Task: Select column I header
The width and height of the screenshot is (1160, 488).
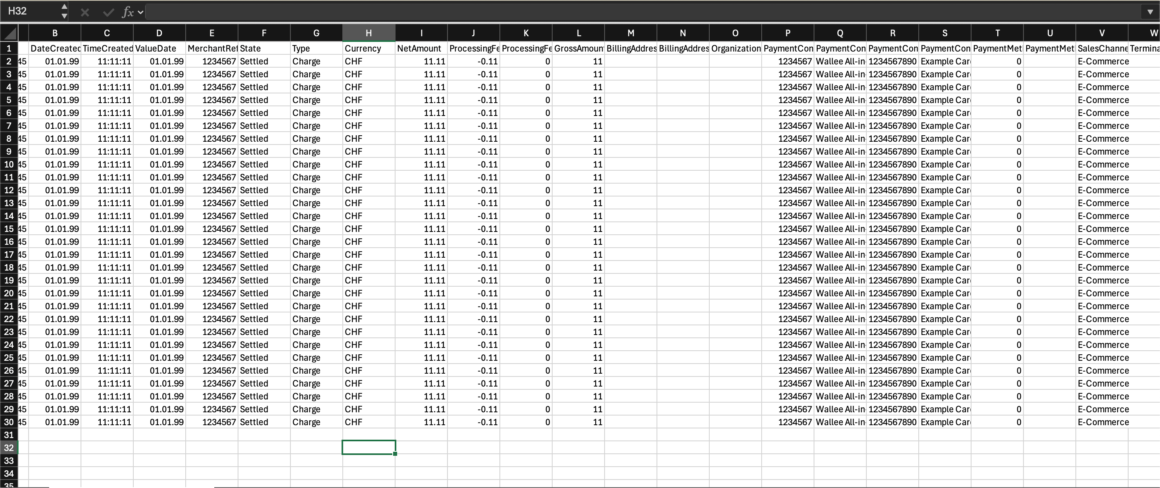Action: pyautogui.click(x=421, y=33)
